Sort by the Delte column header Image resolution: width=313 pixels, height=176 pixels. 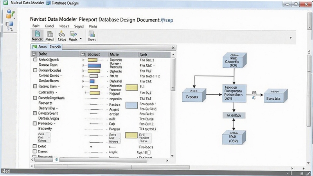[55, 54]
